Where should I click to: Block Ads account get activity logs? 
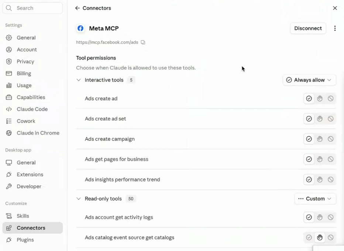coord(331,217)
